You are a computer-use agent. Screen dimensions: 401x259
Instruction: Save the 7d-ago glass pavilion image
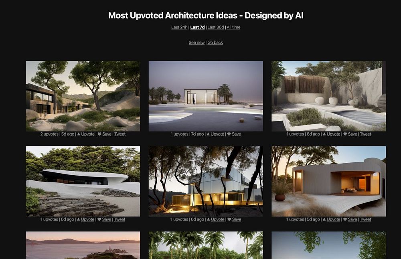(x=236, y=134)
